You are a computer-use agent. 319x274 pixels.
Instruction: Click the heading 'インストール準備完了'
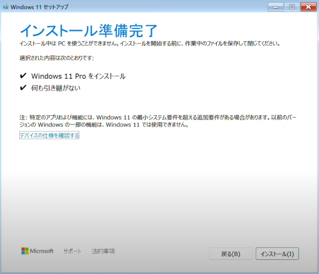[89, 31]
